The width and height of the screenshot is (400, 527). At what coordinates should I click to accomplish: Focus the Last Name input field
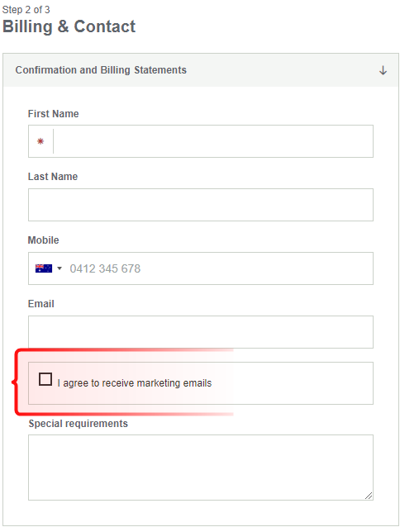point(201,205)
